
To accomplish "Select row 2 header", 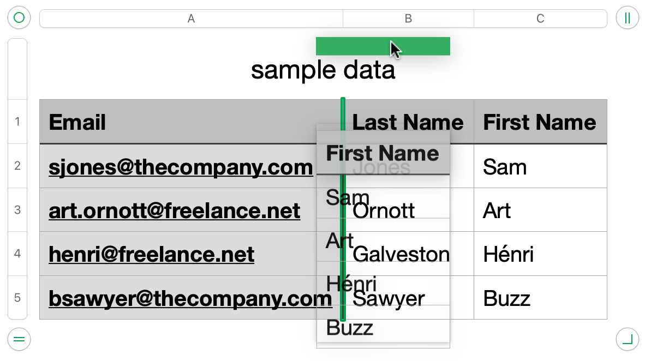I will point(17,166).
